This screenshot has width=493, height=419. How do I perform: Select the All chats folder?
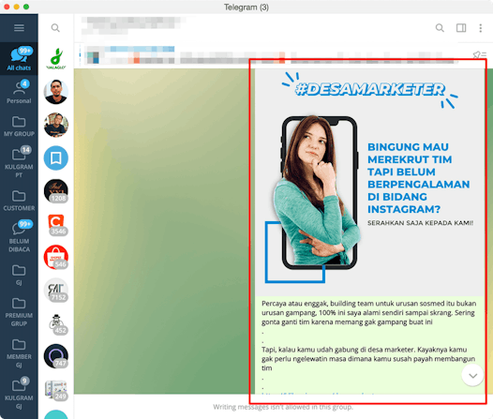(x=19, y=59)
